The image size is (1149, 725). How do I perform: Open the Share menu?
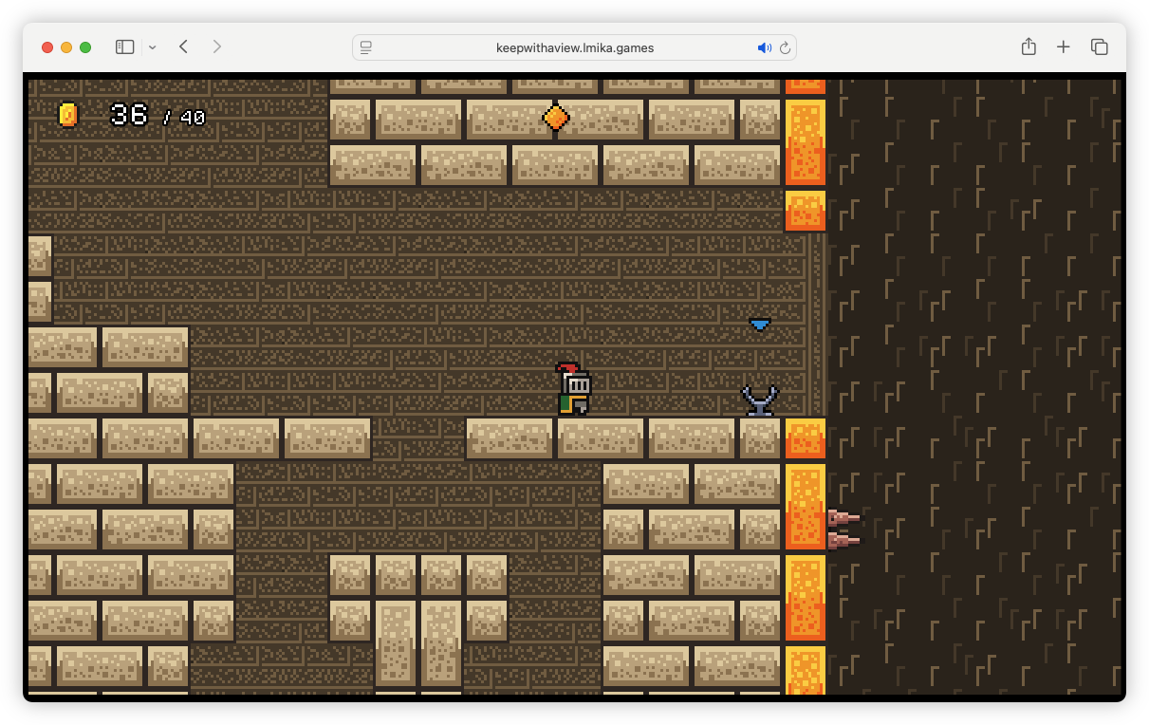point(1029,46)
